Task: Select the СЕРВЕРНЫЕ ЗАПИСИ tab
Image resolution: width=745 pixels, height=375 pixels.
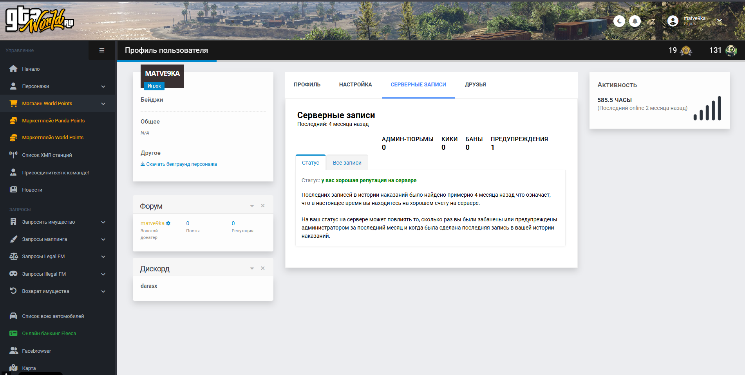Action: click(x=418, y=84)
